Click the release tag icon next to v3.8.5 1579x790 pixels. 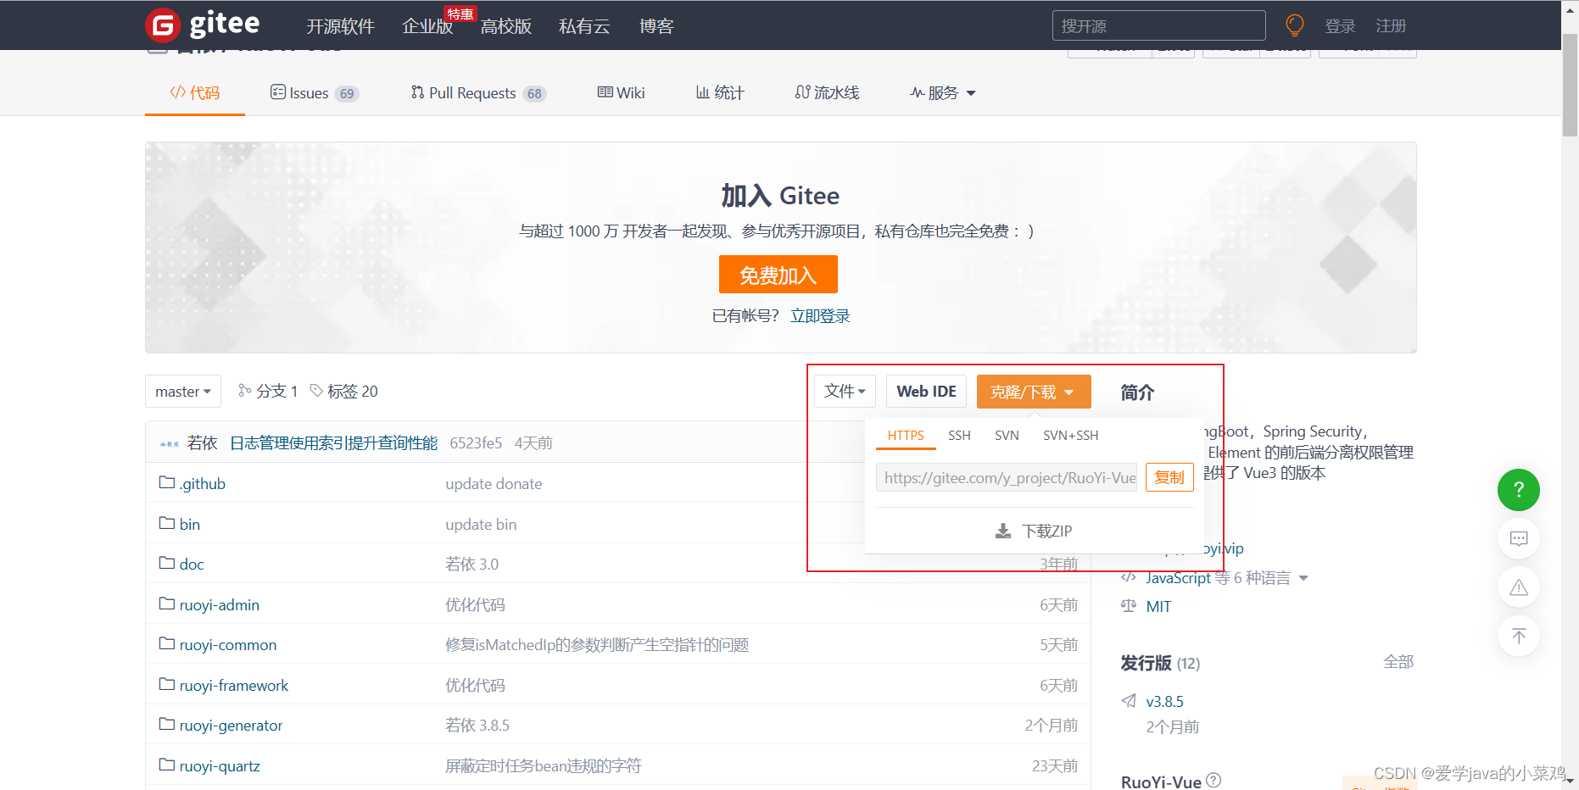pyautogui.click(x=1129, y=701)
